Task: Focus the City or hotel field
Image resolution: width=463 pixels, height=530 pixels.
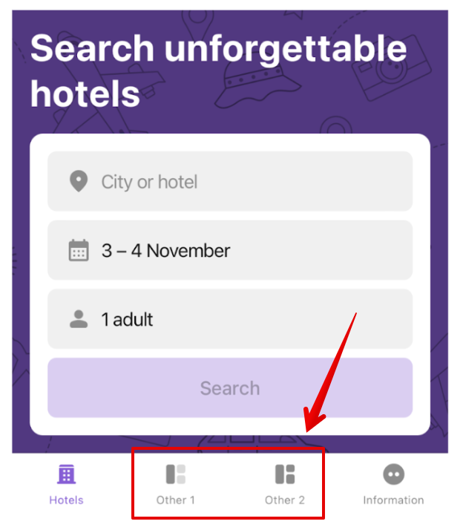Action: coord(230,181)
